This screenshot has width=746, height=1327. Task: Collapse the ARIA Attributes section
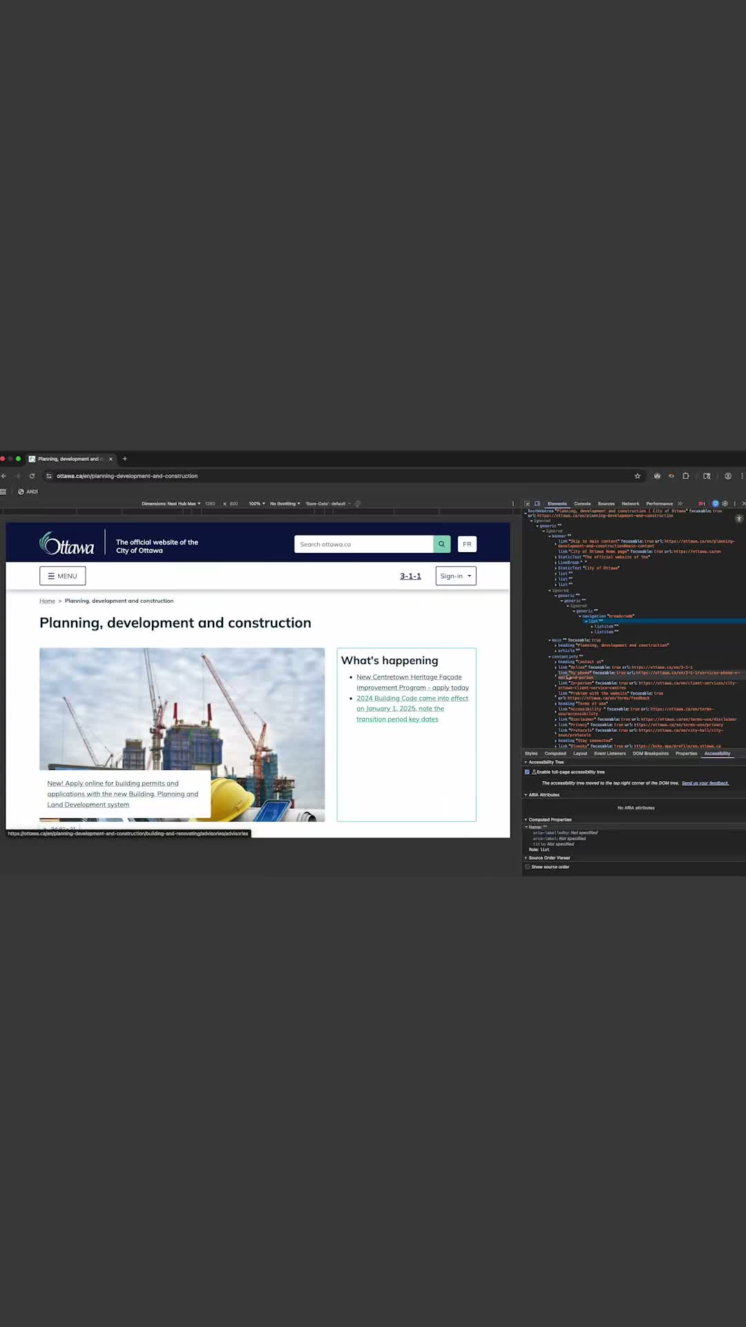pyautogui.click(x=526, y=795)
